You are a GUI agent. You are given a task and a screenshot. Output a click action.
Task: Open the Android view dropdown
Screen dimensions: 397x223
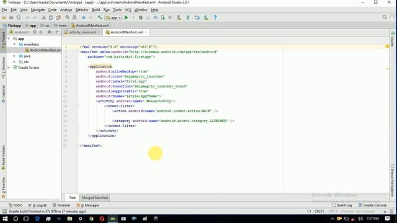(20, 32)
